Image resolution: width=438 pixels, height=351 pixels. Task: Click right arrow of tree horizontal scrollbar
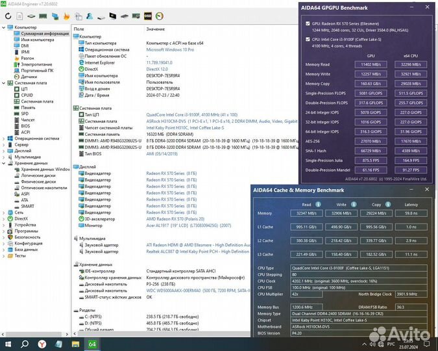67,334
